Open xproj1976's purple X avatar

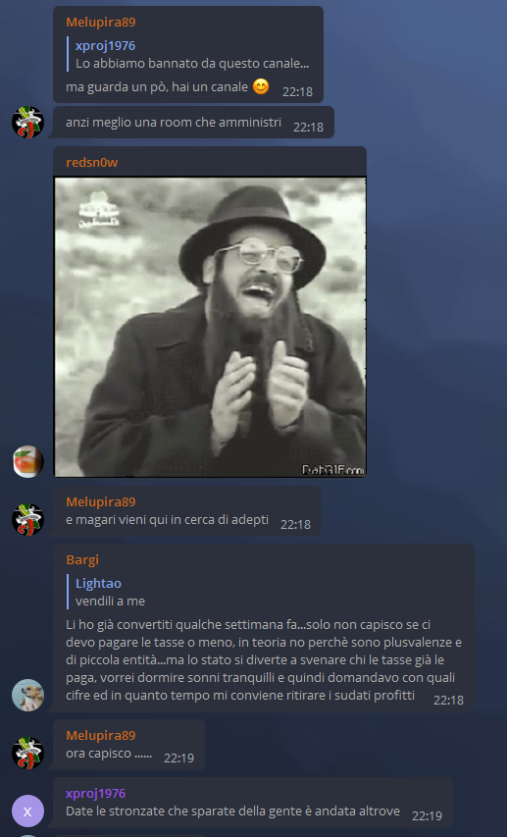click(27, 811)
